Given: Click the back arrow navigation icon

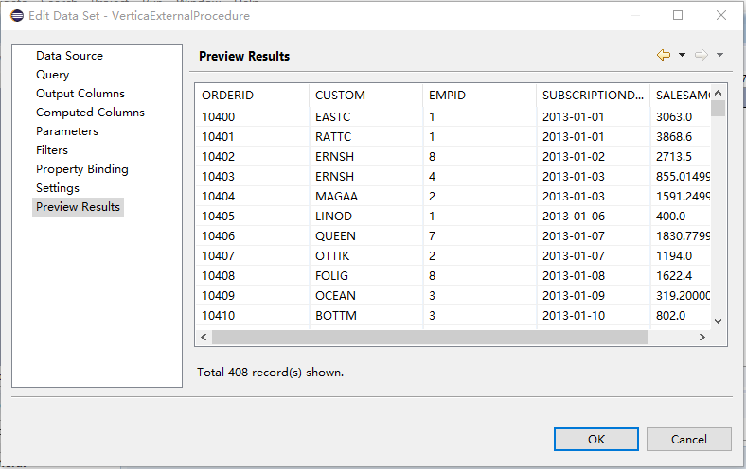Looking at the screenshot, I should coord(663,56).
